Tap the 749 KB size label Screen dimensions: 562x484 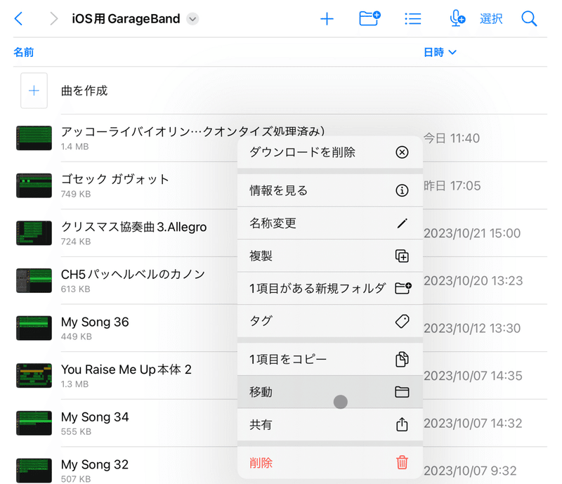point(76,194)
